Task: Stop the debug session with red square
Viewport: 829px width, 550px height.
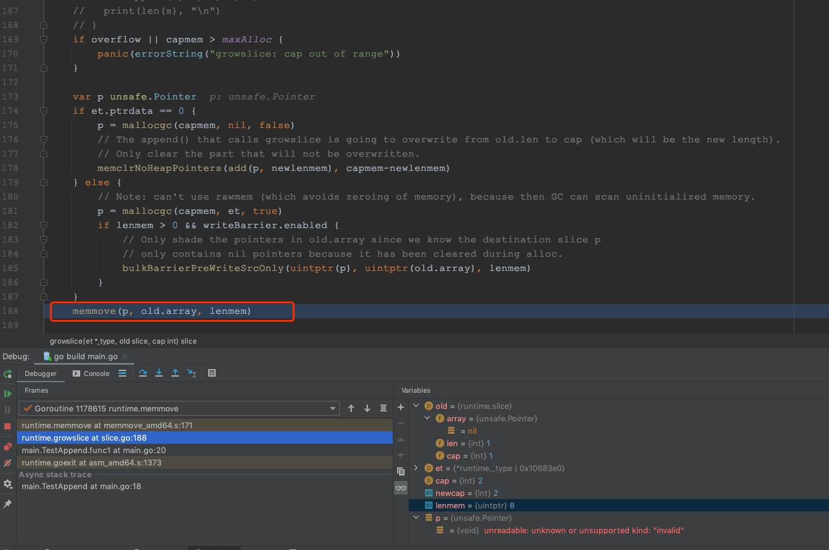Action: point(7,426)
